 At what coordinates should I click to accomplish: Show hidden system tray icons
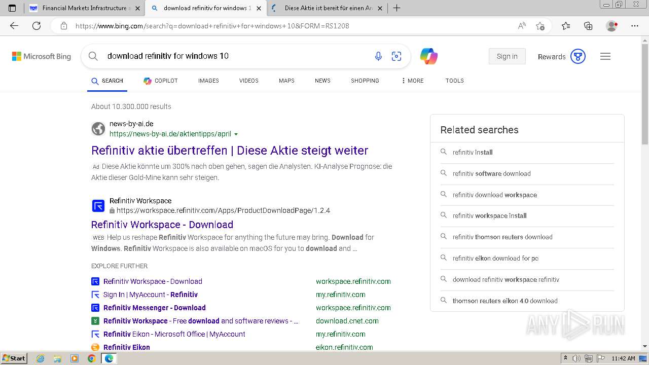click(x=565, y=358)
